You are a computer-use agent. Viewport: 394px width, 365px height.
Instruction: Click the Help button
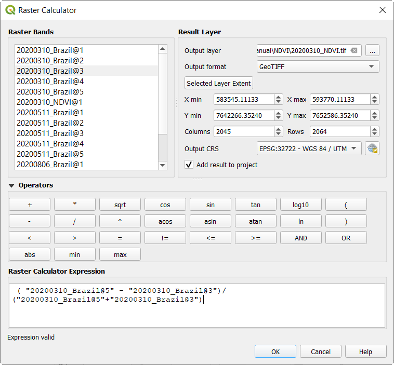[x=365, y=352]
